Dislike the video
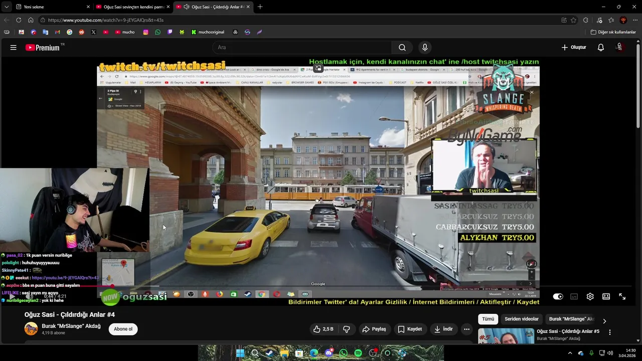This screenshot has height=361, width=642. [346, 329]
